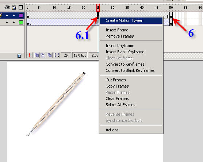Click the eye icon in layer header
This screenshot has height=162, width=203.
click(x=7, y=7)
